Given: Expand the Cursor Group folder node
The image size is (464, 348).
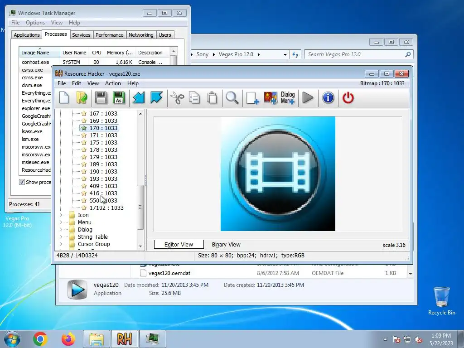Looking at the screenshot, I should [x=61, y=244].
